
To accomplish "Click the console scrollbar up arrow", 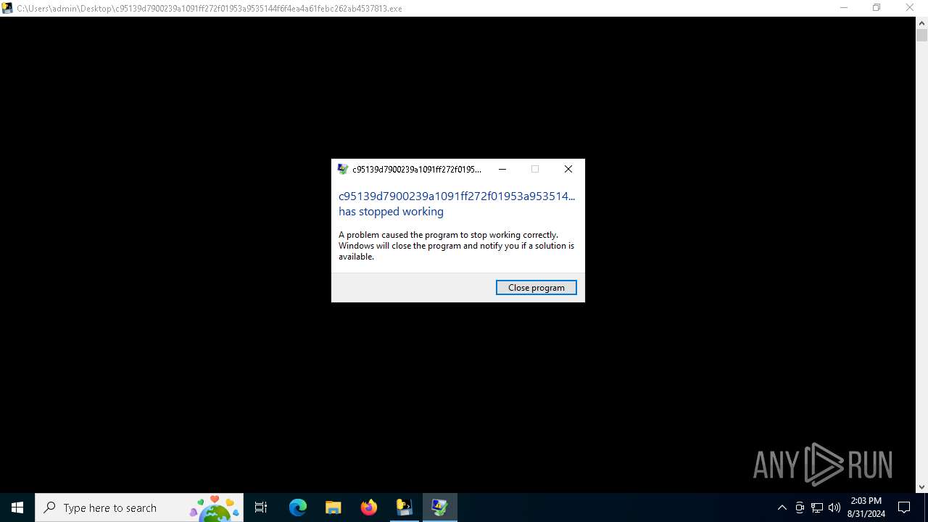I will click(x=921, y=22).
